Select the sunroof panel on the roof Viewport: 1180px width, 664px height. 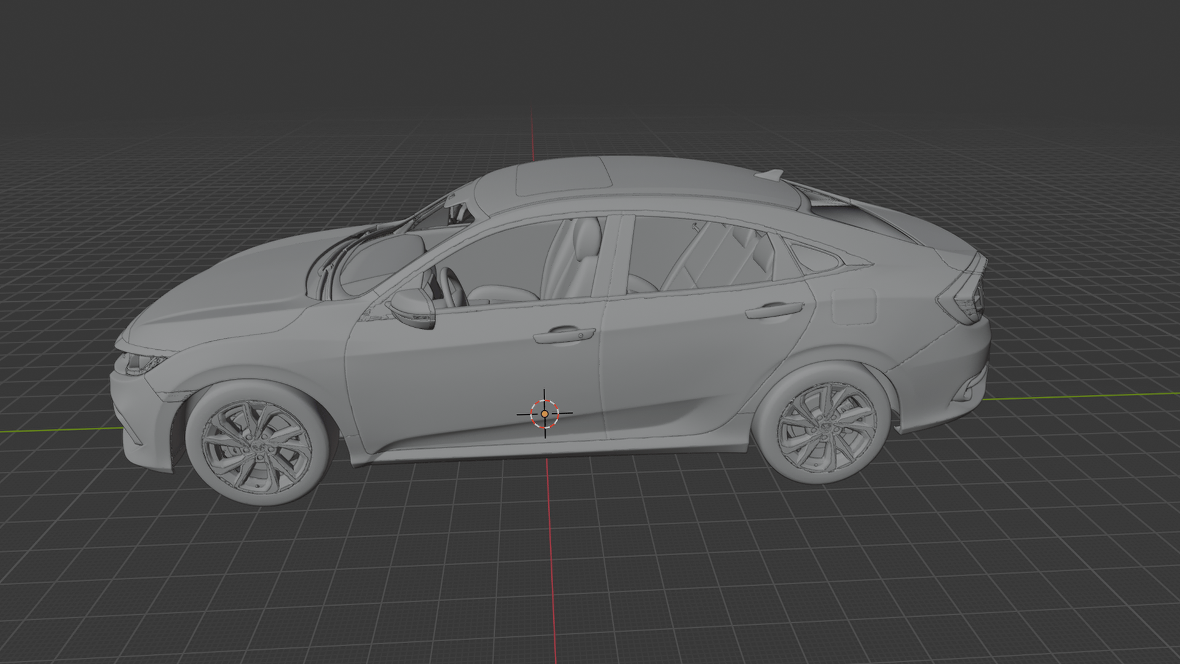point(563,175)
